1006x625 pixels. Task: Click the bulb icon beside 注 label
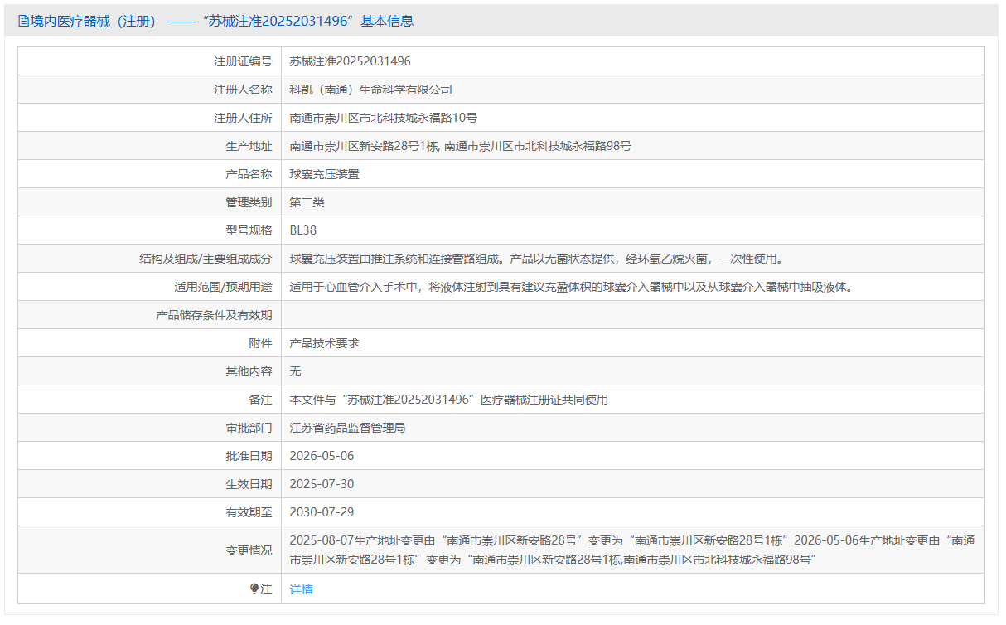point(254,589)
